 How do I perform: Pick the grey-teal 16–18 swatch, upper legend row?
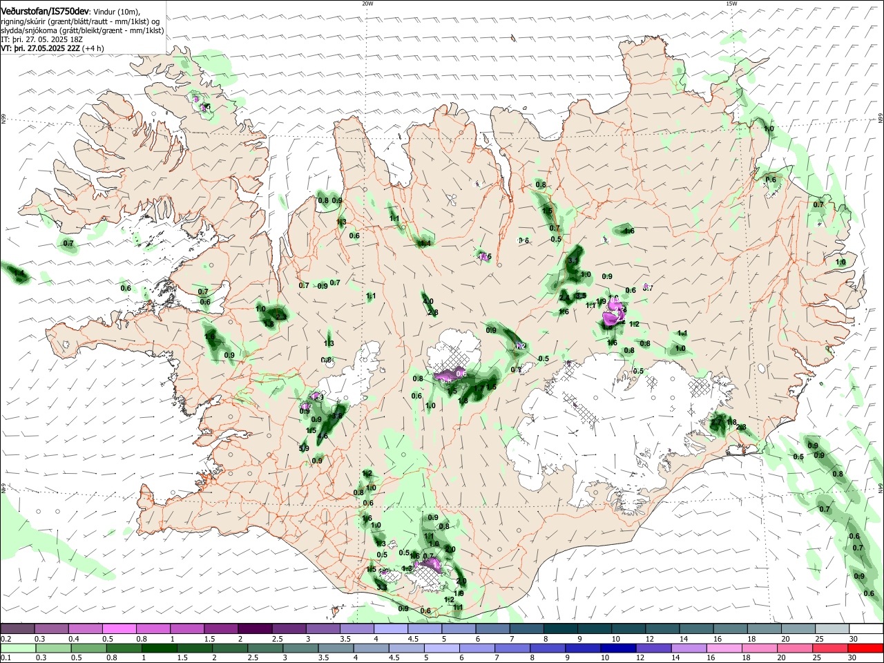click(731, 628)
